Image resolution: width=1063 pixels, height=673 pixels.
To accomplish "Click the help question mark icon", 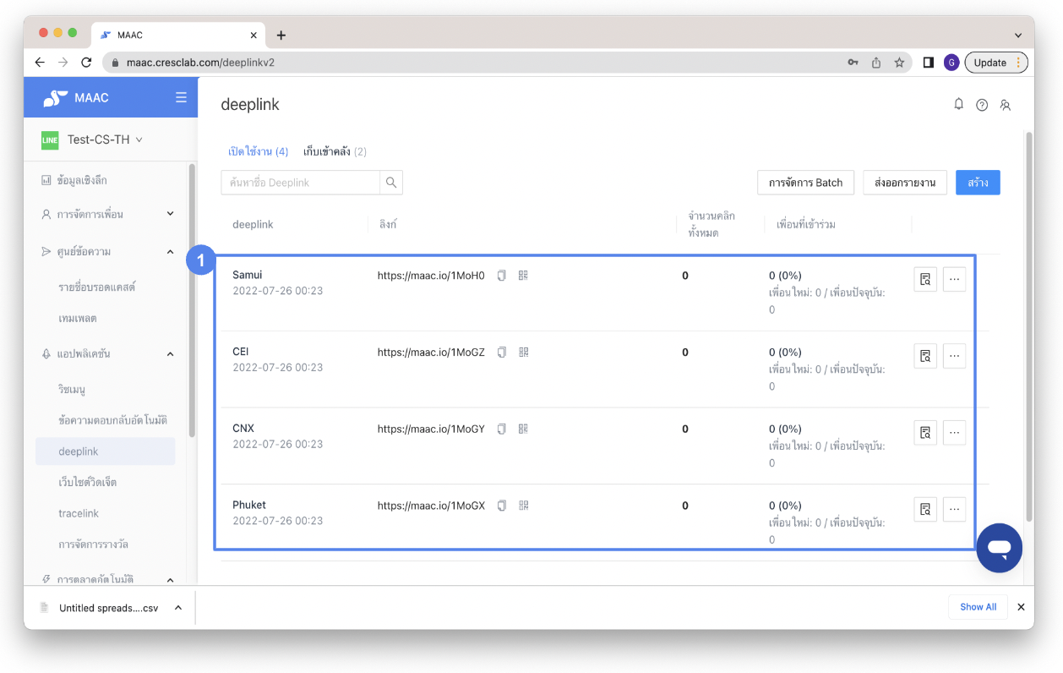I will tap(981, 104).
